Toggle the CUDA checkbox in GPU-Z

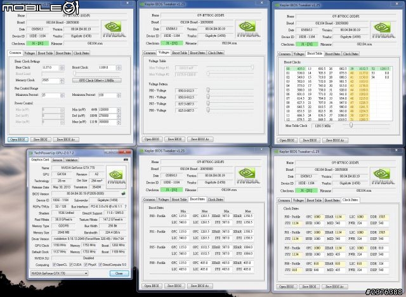click(x=71, y=265)
